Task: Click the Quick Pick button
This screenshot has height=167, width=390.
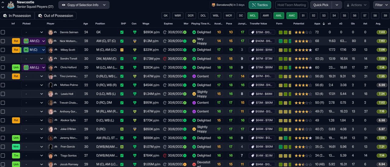Action: point(321,5)
